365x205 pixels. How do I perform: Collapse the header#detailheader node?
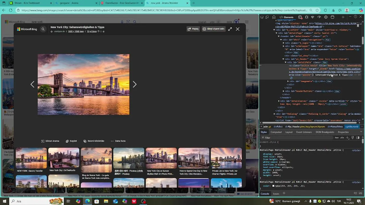(x=279, y=36)
